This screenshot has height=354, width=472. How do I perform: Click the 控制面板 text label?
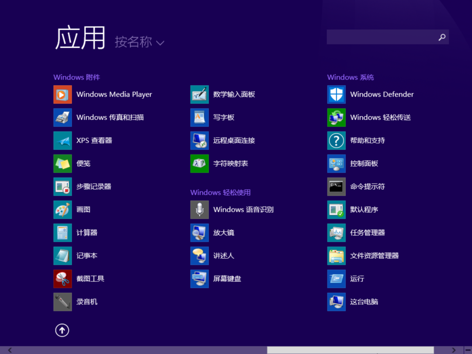[364, 163]
